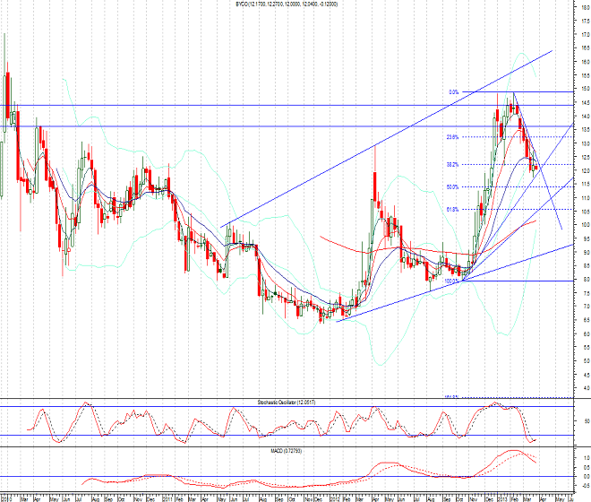This screenshot has height=502, width=591.
Task: Click the MACD axis 1.0 scale label
Action: pos(583,458)
